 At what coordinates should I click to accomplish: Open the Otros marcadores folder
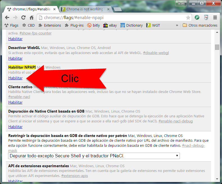tap(200, 25)
